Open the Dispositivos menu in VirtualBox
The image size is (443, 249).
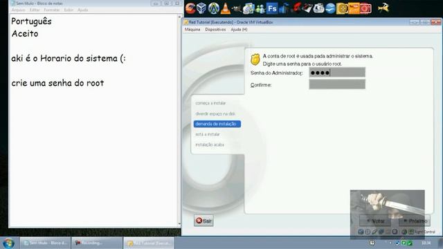click(215, 29)
